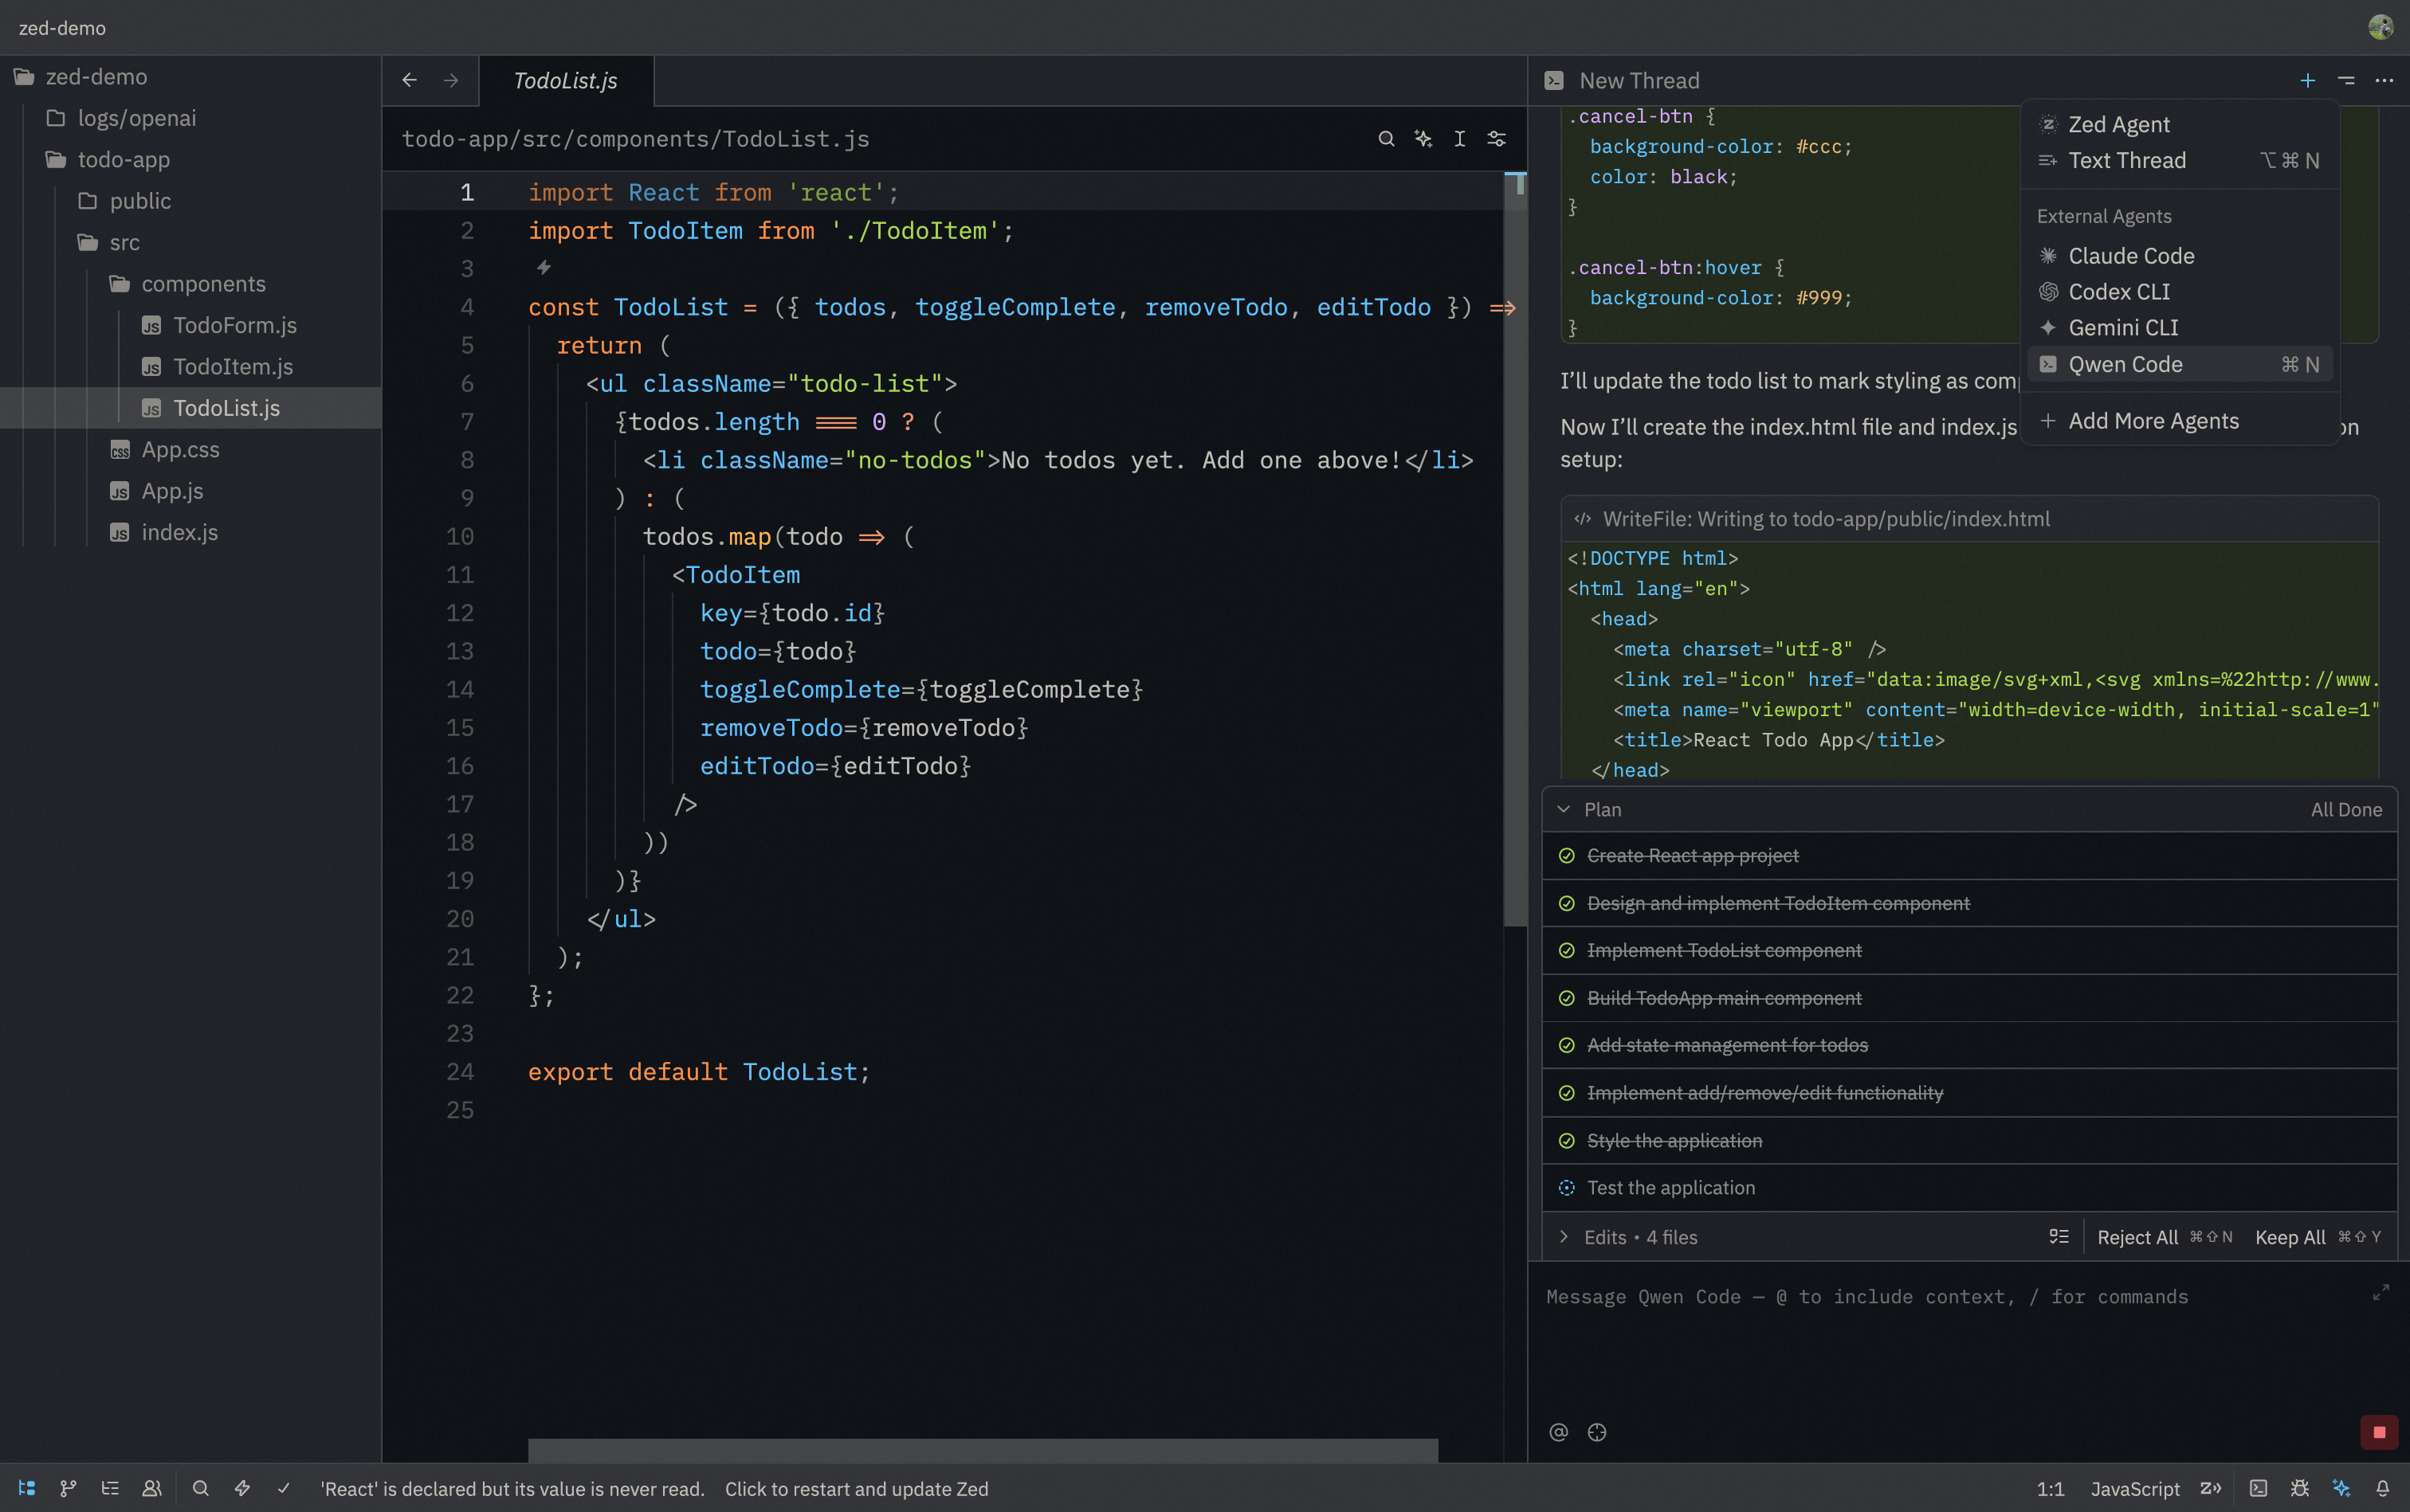Toggle completion of 'Test the application' plan step
Screen dimensions: 2410x1512
(x=1567, y=1187)
